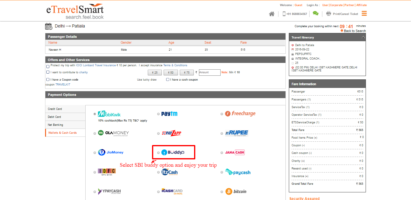Enable ICICI Lombard travel insurance checkbox

pos(48,66)
